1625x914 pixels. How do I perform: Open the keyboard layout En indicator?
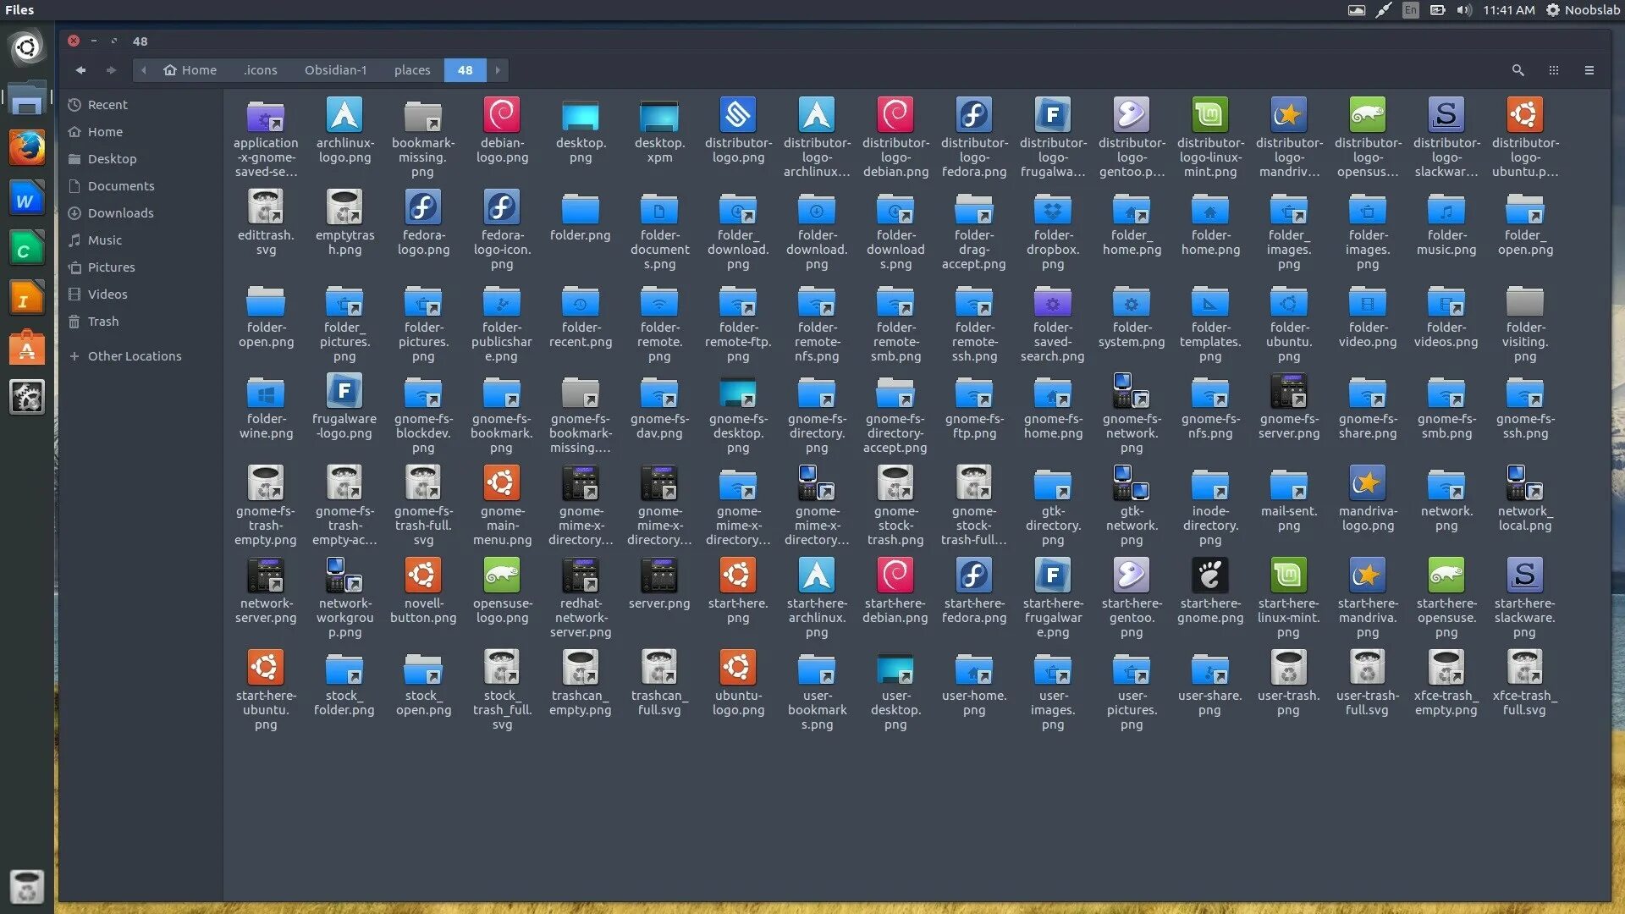pyautogui.click(x=1410, y=10)
